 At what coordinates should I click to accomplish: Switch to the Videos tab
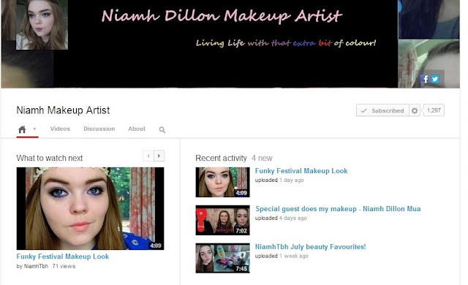click(x=60, y=129)
